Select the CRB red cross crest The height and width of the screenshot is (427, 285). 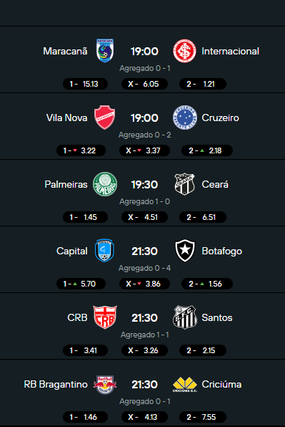105,317
